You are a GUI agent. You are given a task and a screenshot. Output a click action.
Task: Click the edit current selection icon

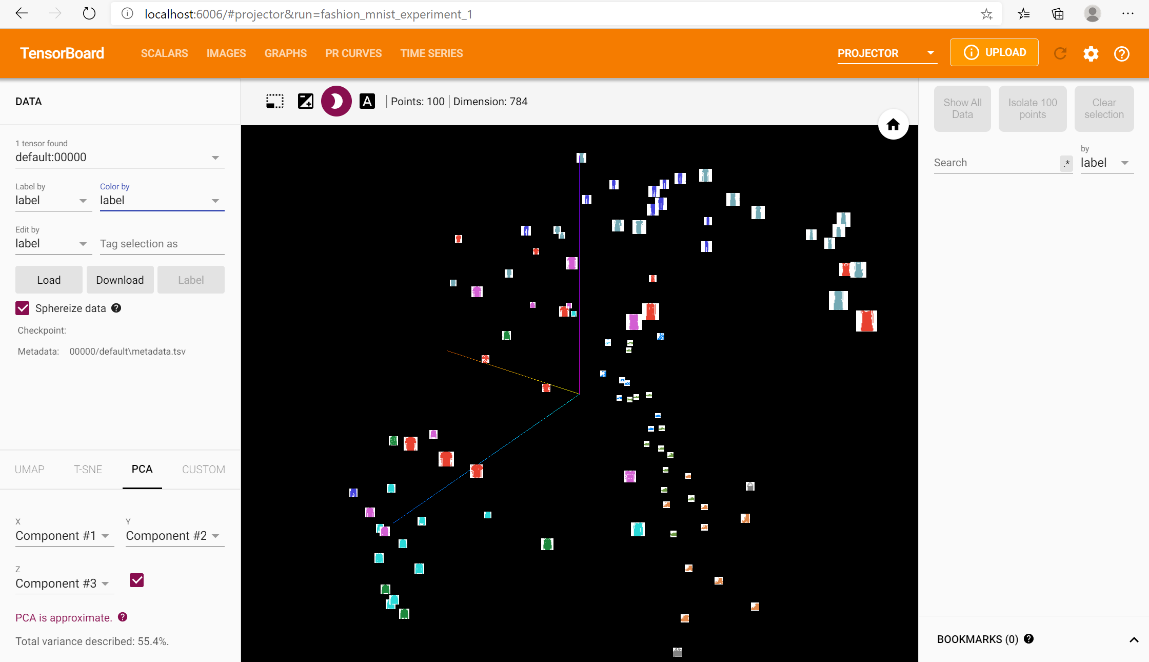tap(306, 101)
